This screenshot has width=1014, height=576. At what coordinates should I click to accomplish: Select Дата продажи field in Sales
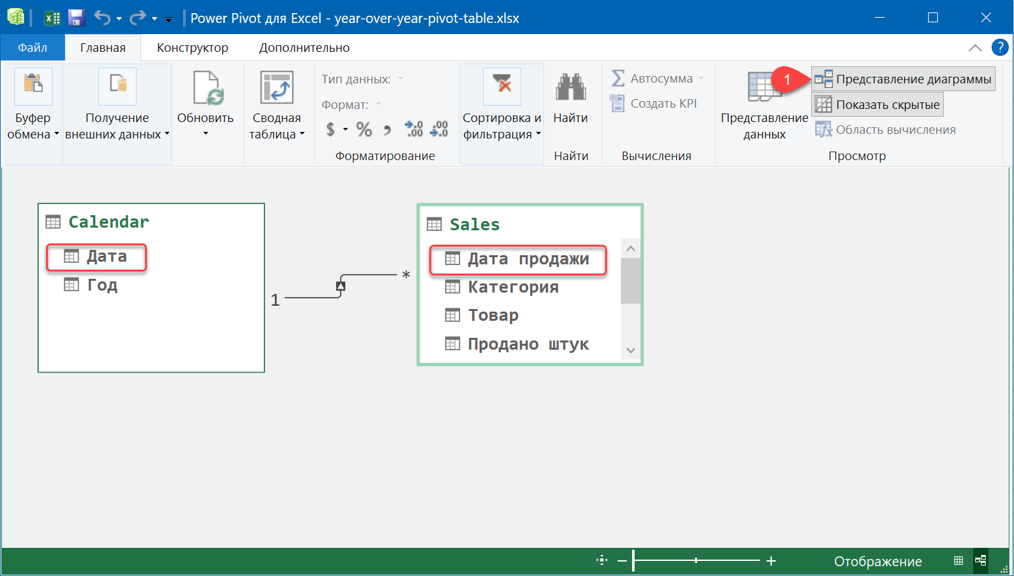(x=518, y=259)
